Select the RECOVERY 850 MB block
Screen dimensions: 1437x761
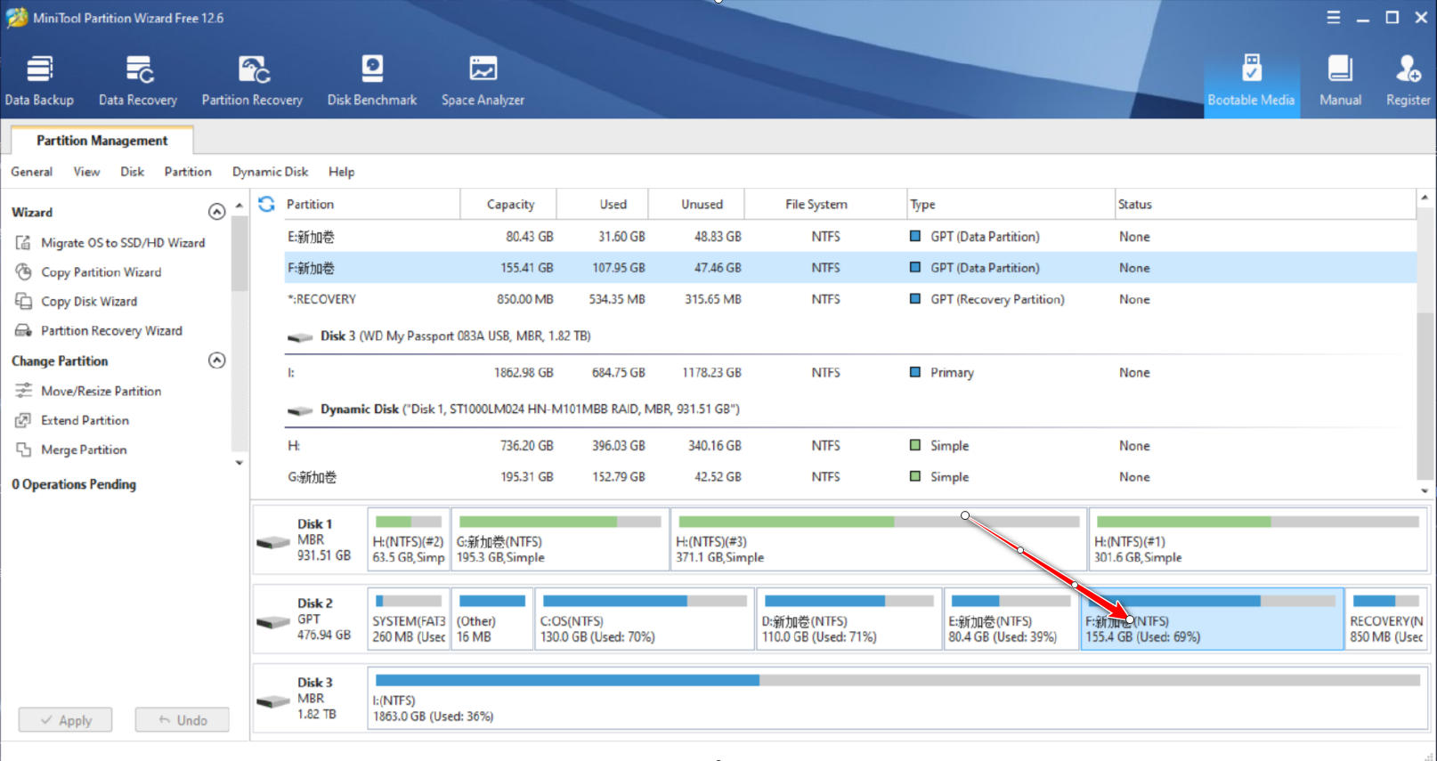coord(1386,619)
